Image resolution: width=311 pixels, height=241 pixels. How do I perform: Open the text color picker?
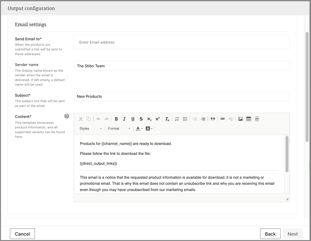(139, 129)
